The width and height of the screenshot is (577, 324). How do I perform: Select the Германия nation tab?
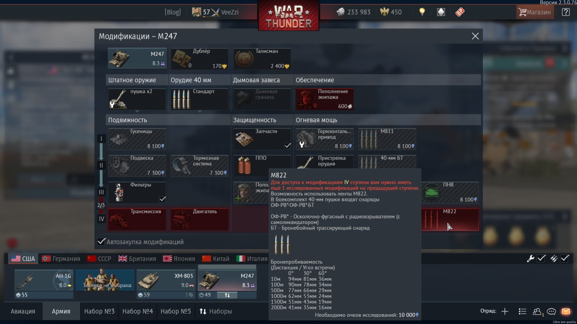click(61, 259)
